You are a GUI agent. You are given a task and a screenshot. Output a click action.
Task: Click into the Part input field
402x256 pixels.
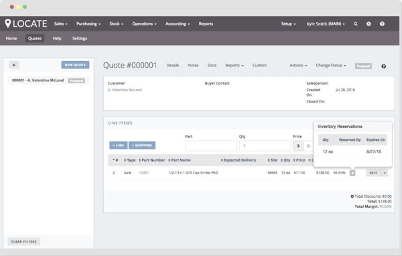coord(211,146)
